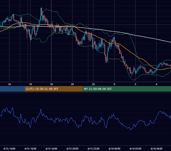Image resolution: width=171 pixels, height=151 pixels.
Task: Click the 4/15 16:00 date label
Action: coord(30,148)
